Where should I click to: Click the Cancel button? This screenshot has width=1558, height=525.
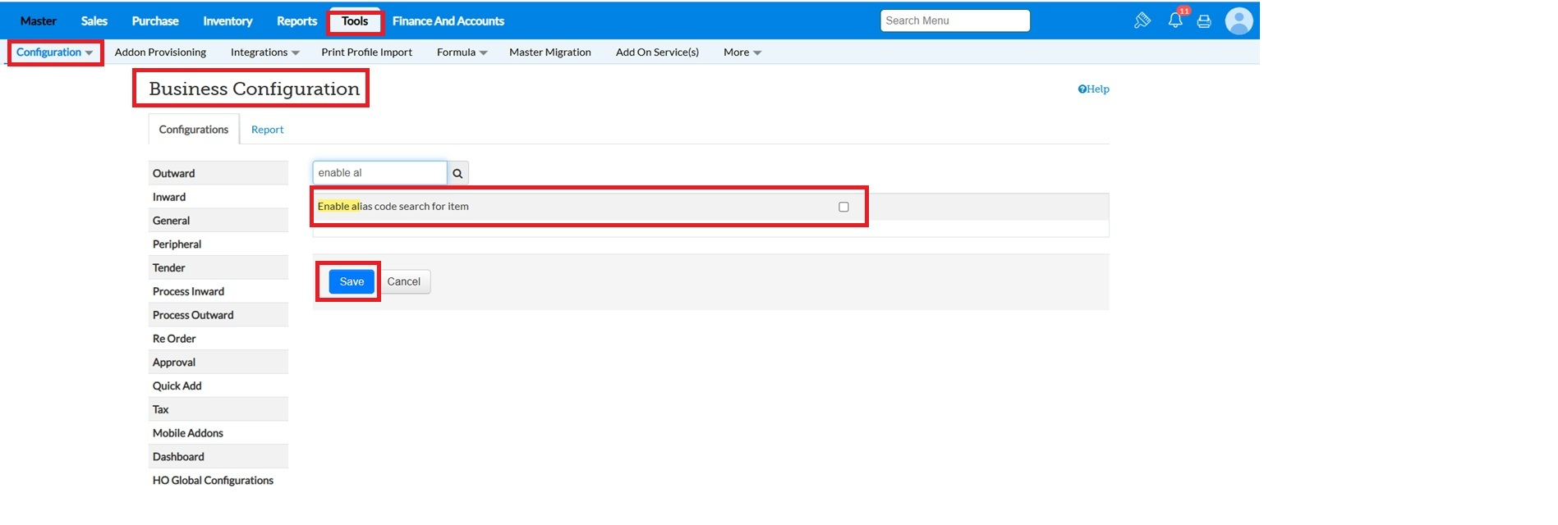(x=403, y=281)
